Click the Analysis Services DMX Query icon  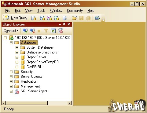click(x=50, y=18)
